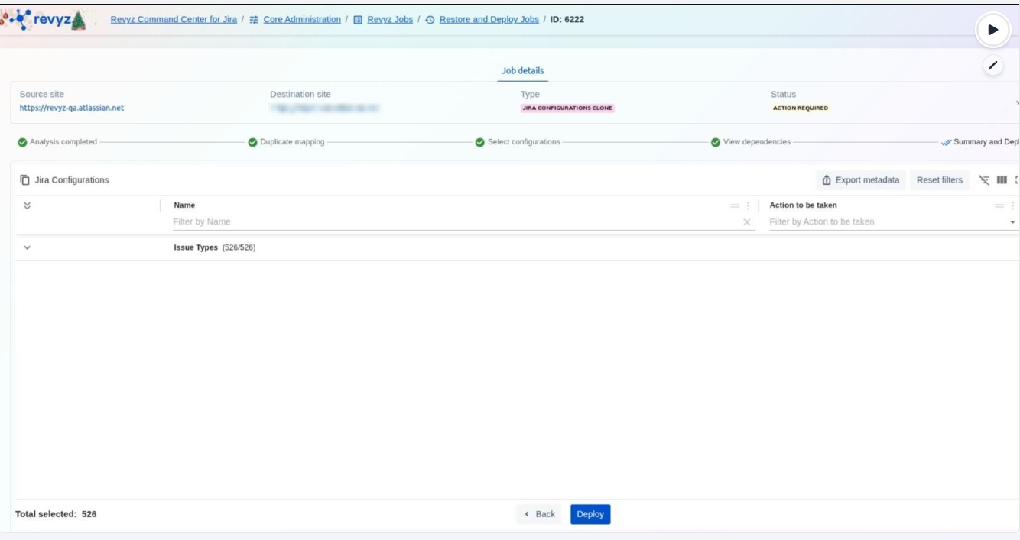
Task: Go to the Duplicate mapping step
Action: 286,142
